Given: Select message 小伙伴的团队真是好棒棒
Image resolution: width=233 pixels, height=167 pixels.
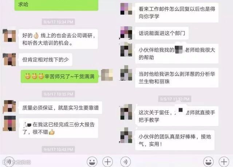Looking at the screenshot, I should [x=175, y=140].
